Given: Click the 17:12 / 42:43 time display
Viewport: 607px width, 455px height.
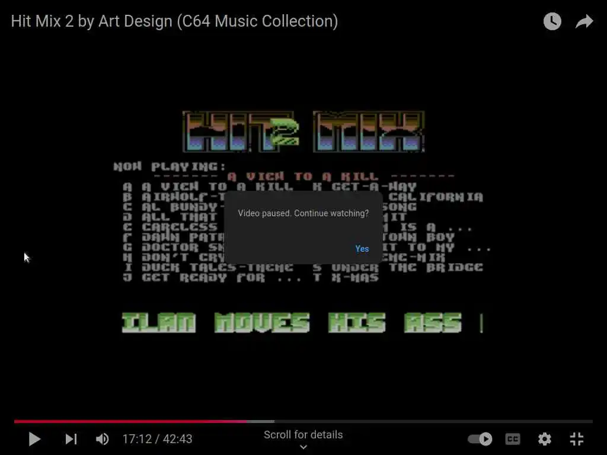Looking at the screenshot, I should 157,439.
